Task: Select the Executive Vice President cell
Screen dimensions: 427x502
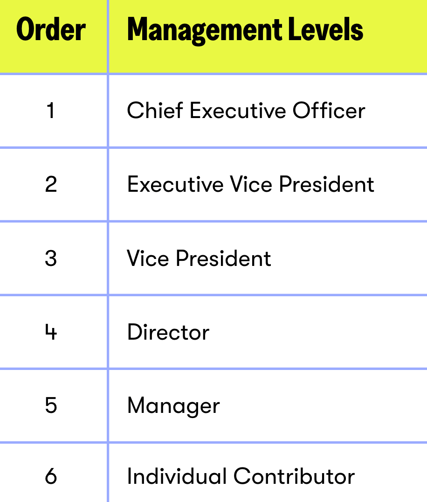Action: pos(250,184)
